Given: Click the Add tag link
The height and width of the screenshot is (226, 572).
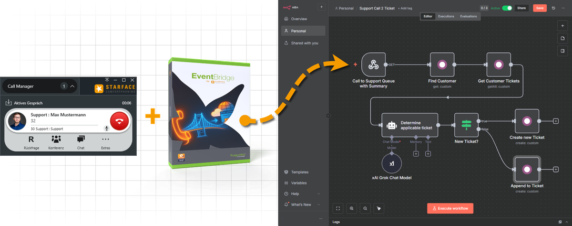Looking at the screenshot, I should point(405,8).
